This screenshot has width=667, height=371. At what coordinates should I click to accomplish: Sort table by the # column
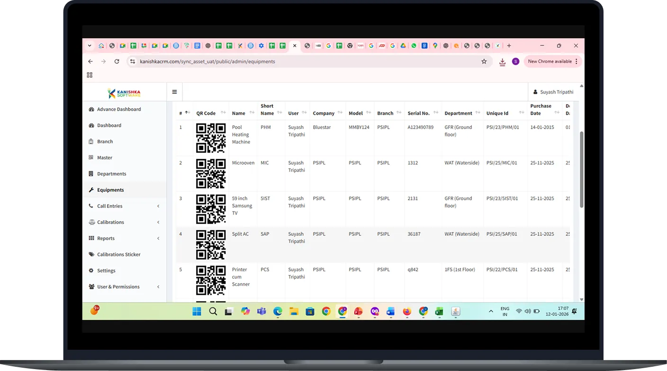tap(184, 113)
